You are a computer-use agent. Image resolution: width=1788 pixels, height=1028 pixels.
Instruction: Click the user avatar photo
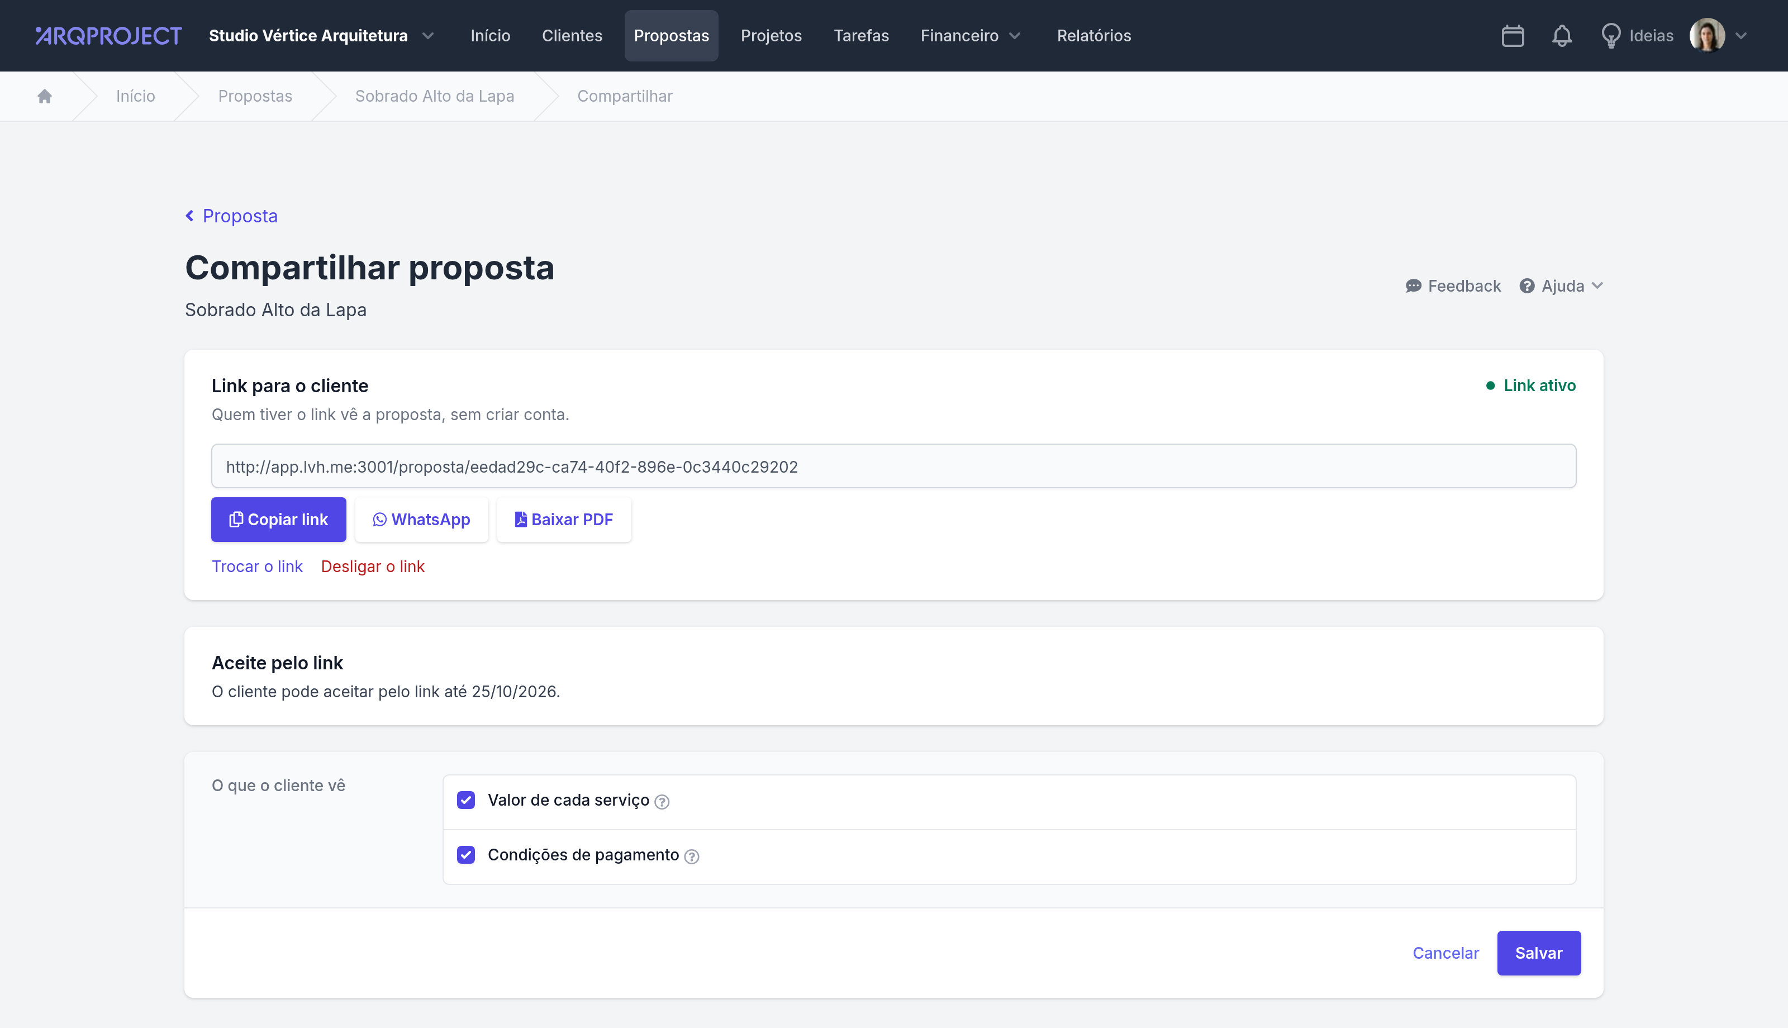pyautogui.click(x=1707, y=35)
